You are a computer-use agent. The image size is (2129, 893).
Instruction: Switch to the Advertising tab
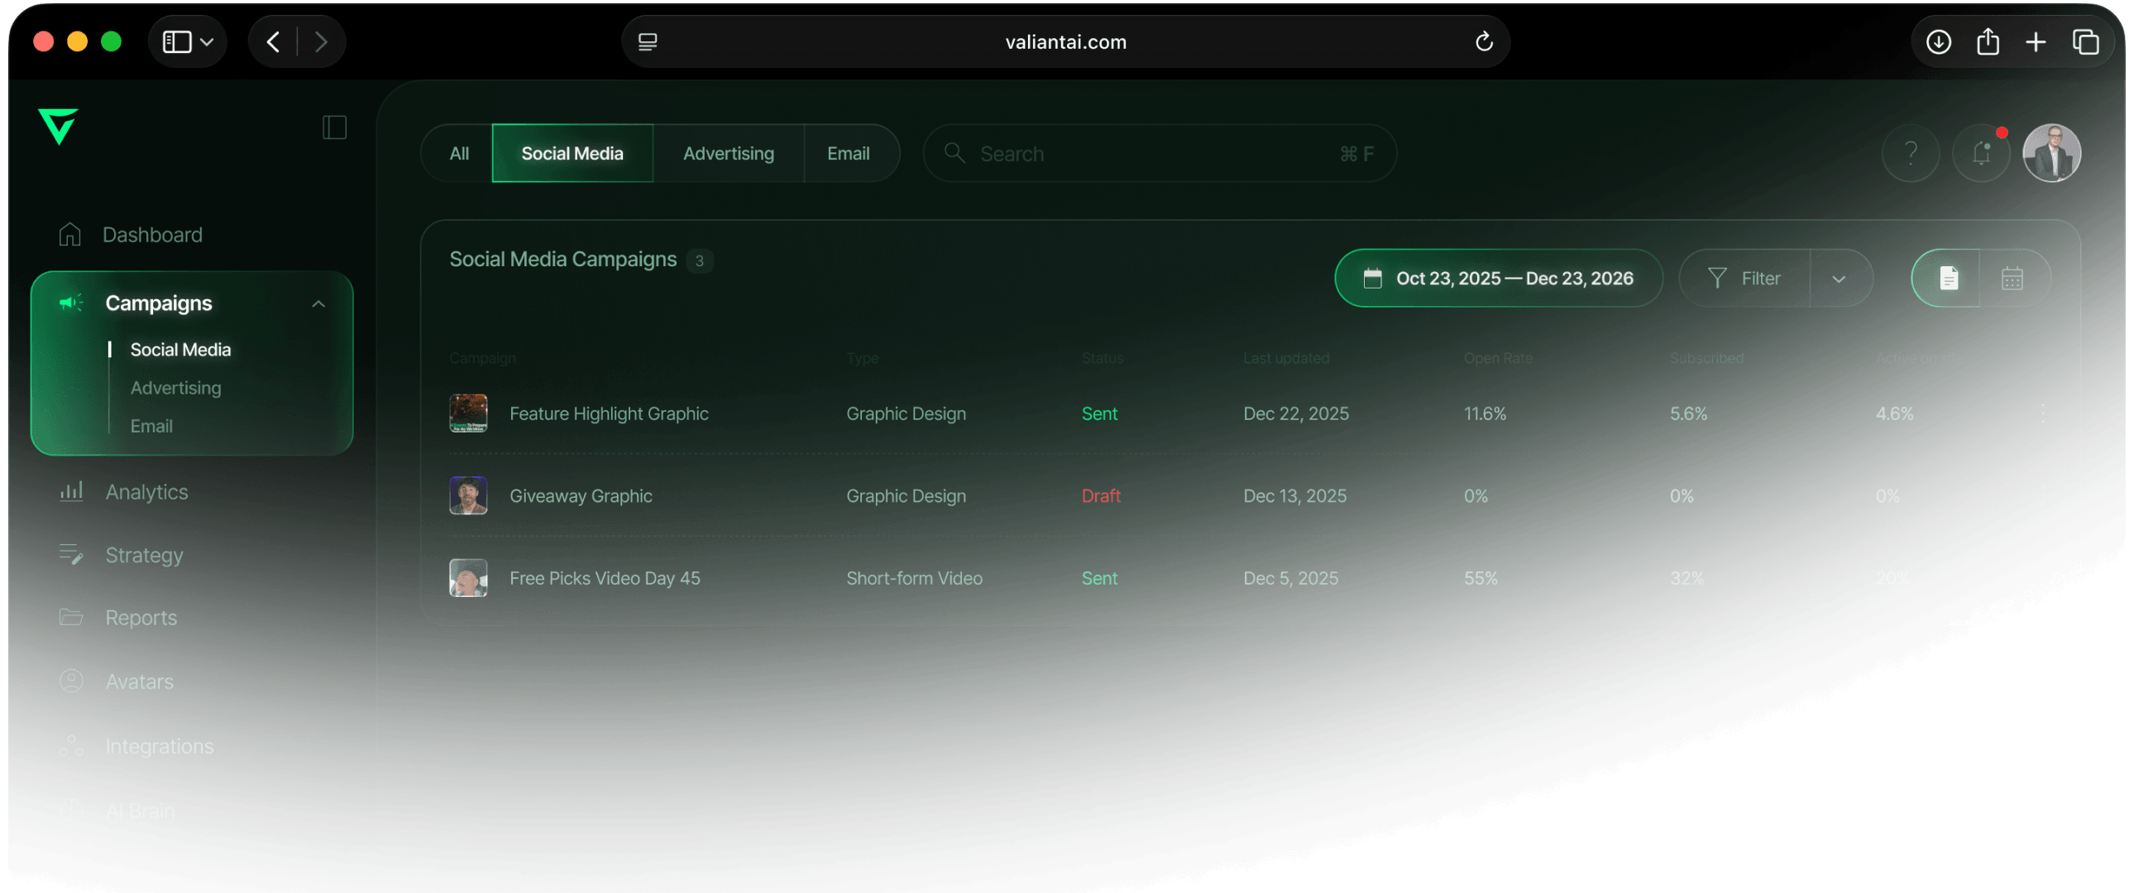pos(728,154)
